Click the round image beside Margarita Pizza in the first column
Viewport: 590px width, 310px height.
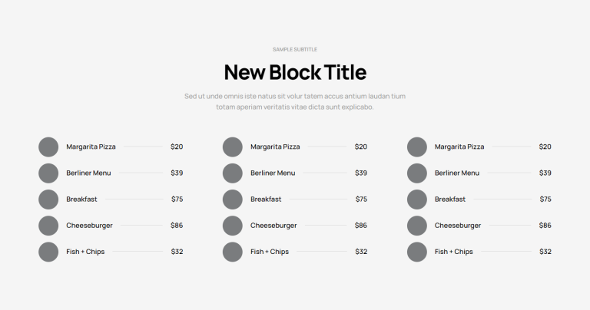(48, 147)
